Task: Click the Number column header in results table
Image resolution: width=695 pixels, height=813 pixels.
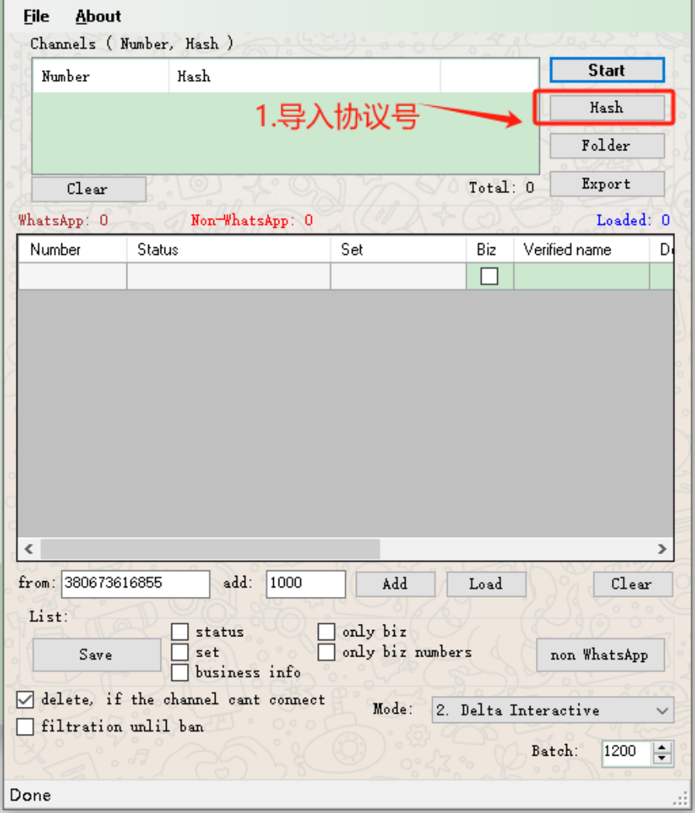Action: click(73, 250)
